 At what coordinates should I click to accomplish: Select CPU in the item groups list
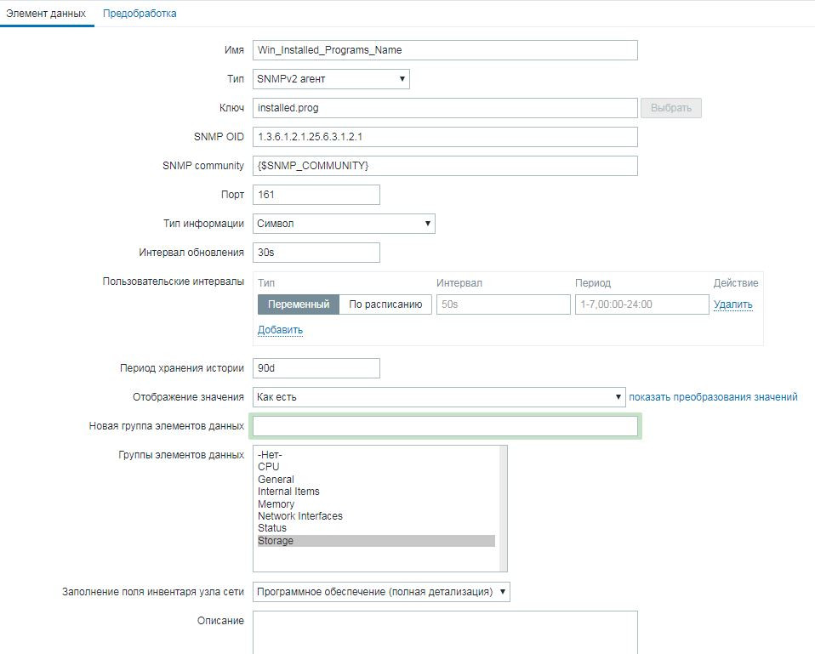(x=269, y=467)
